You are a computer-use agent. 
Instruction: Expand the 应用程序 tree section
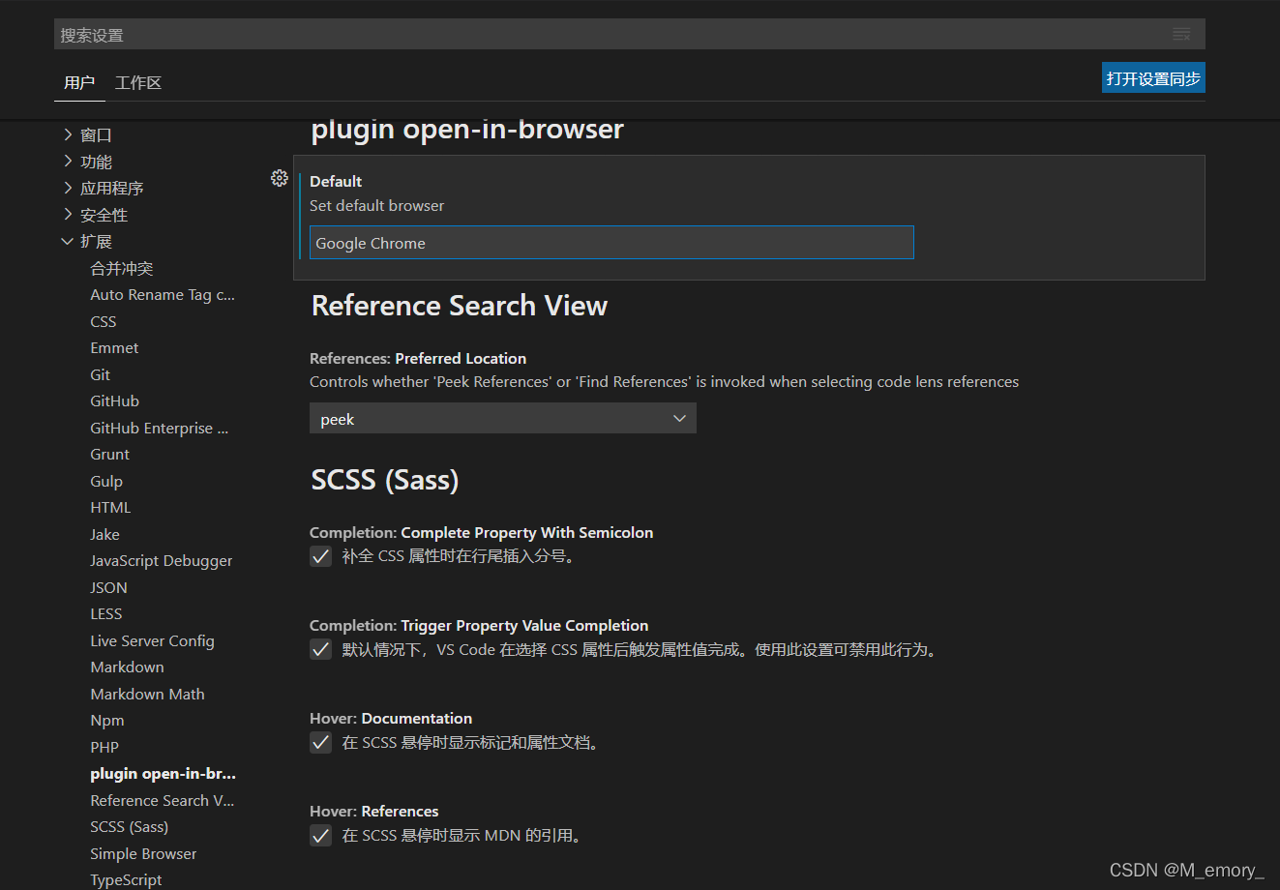(68, 188)
